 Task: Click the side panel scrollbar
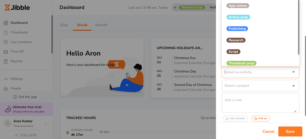305,76
